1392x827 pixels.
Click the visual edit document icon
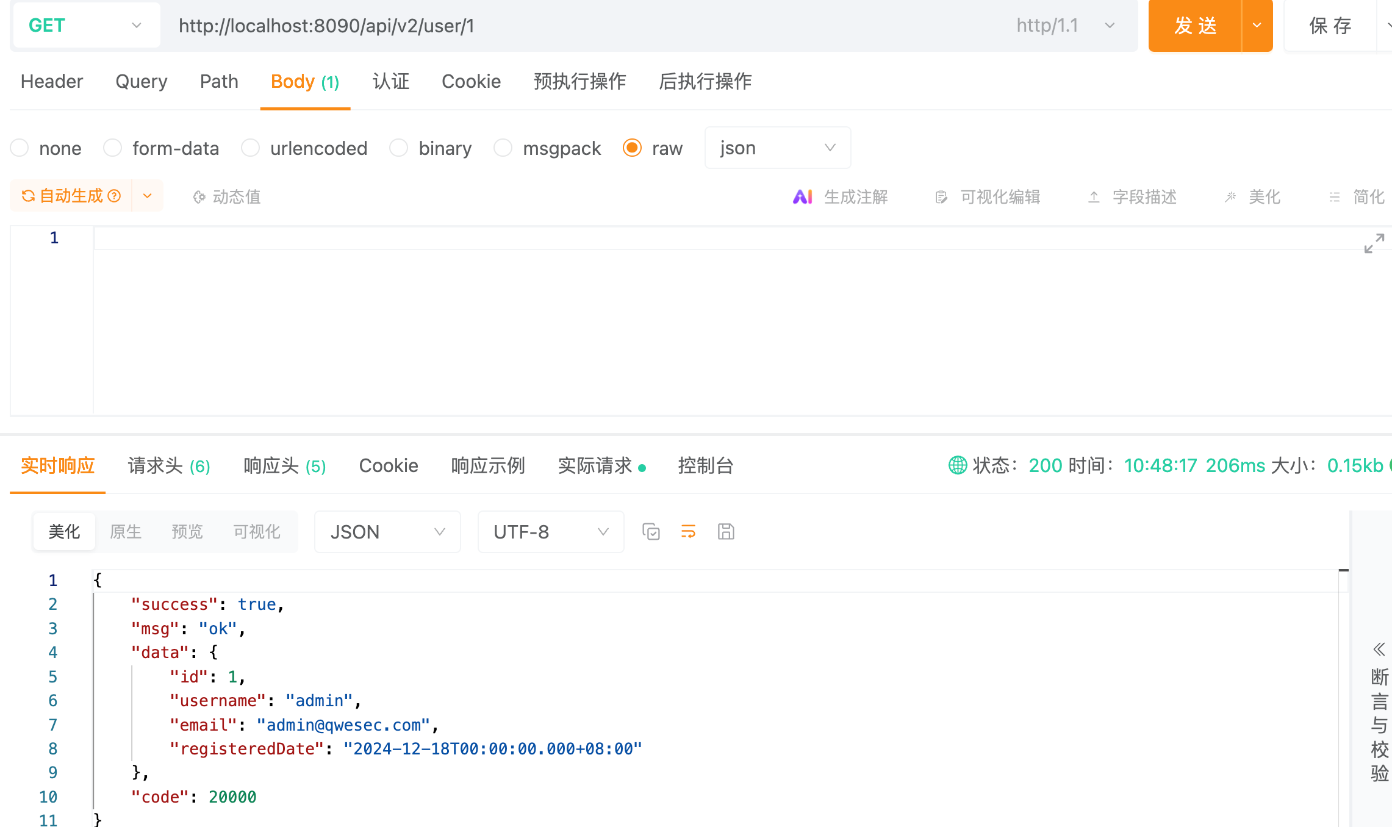pos(941,197)
